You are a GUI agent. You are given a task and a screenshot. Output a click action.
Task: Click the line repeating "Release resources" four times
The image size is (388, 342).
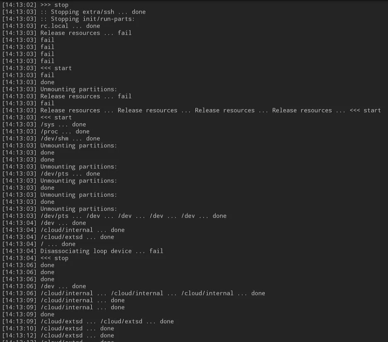[x=210, y=110]
